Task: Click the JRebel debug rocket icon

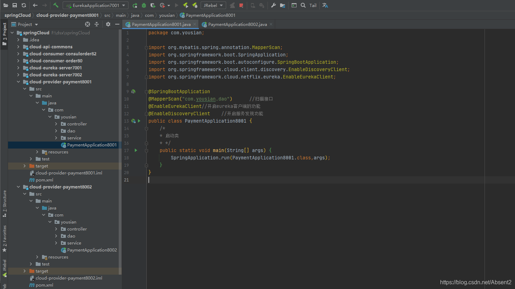Action: pyautogui.click(x=195, y=5)
